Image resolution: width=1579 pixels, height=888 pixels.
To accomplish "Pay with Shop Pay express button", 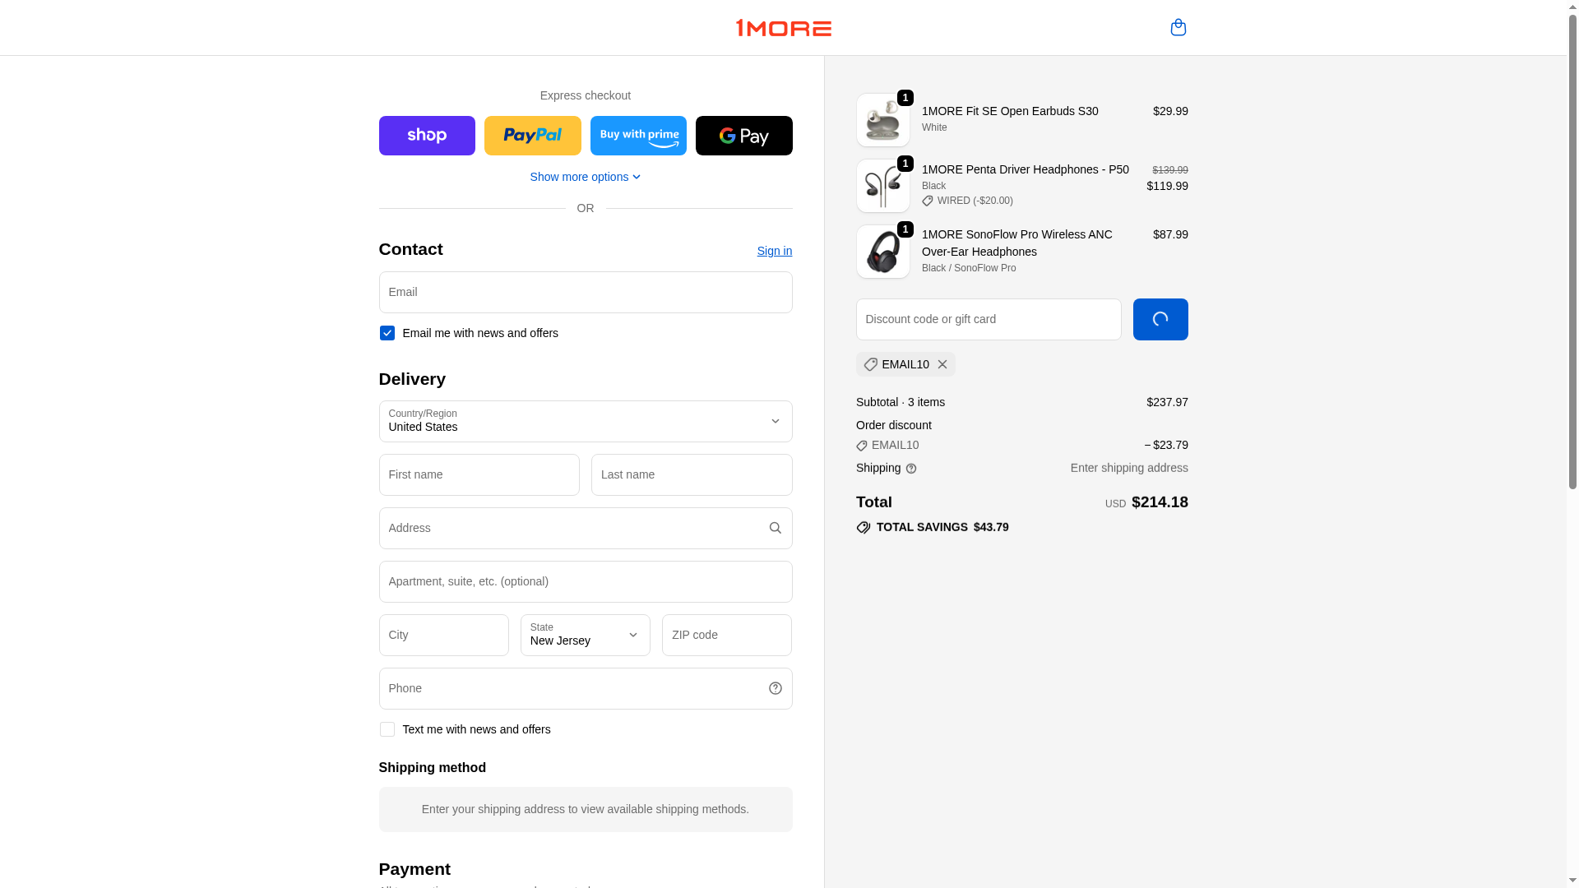I will 427,136.
